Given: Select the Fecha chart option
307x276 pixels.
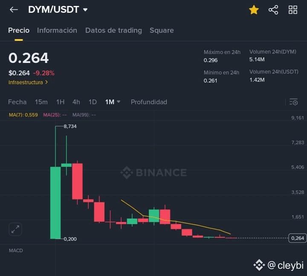Looking at the screenshot, I should (17, 102).
